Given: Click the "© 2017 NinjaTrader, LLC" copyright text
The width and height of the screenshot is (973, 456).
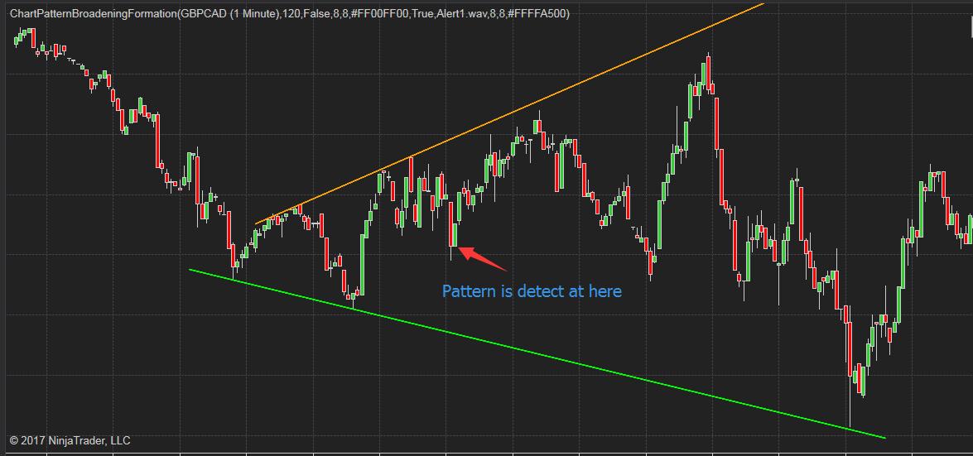Looking at the screenshot, I should [x=70, y=440].
